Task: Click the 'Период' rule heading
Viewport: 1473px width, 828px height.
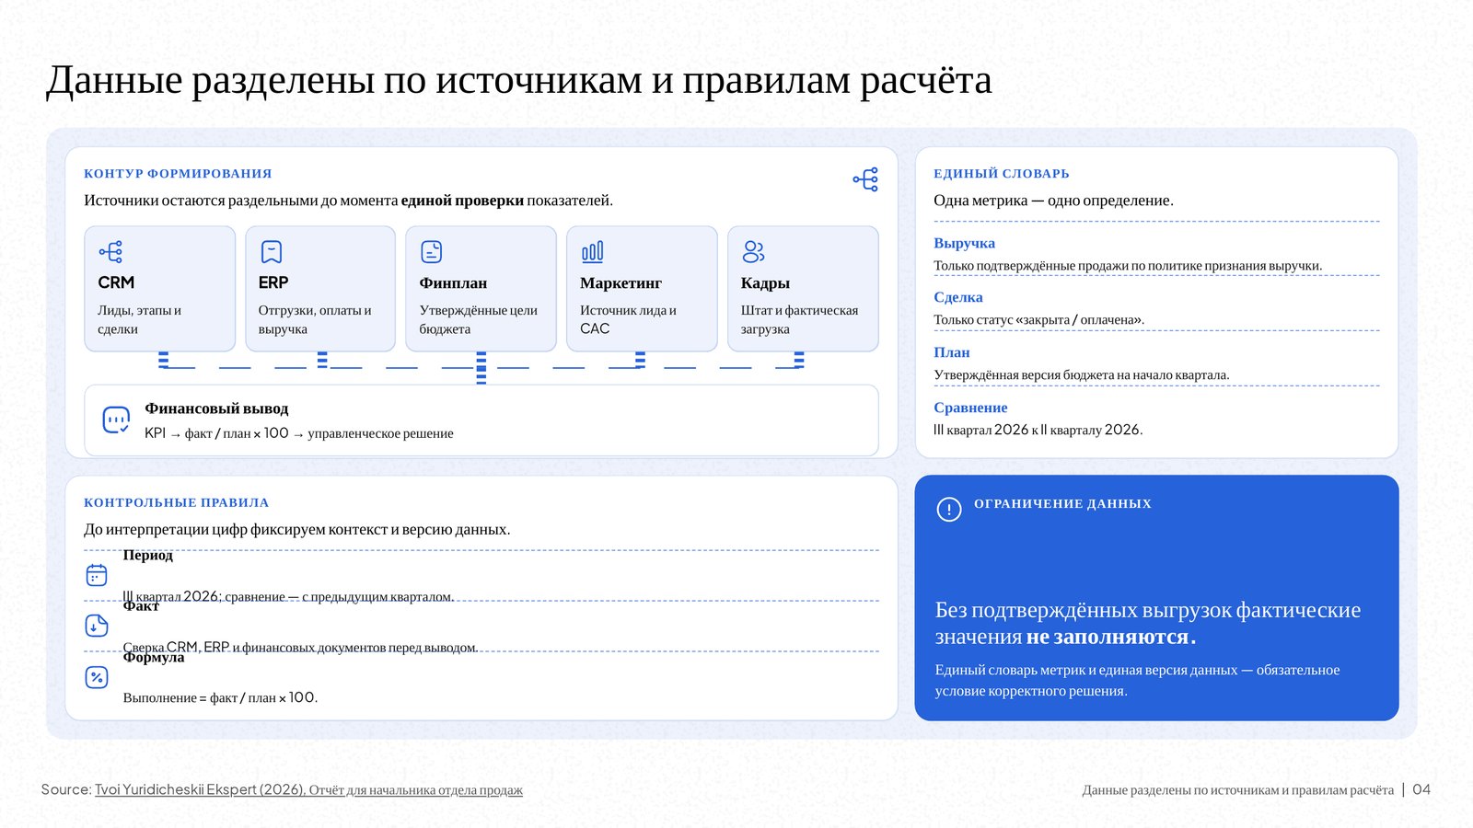Action: click(x=147, y=555)
